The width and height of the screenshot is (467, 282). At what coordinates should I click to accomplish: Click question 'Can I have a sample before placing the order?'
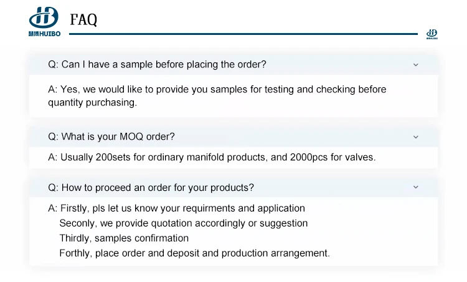157,64
